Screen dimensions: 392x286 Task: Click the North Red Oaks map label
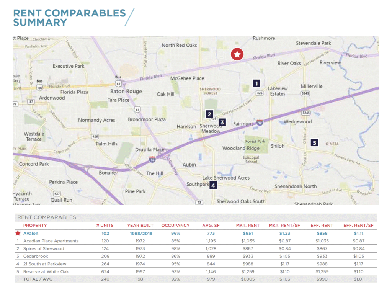[179, 45]
